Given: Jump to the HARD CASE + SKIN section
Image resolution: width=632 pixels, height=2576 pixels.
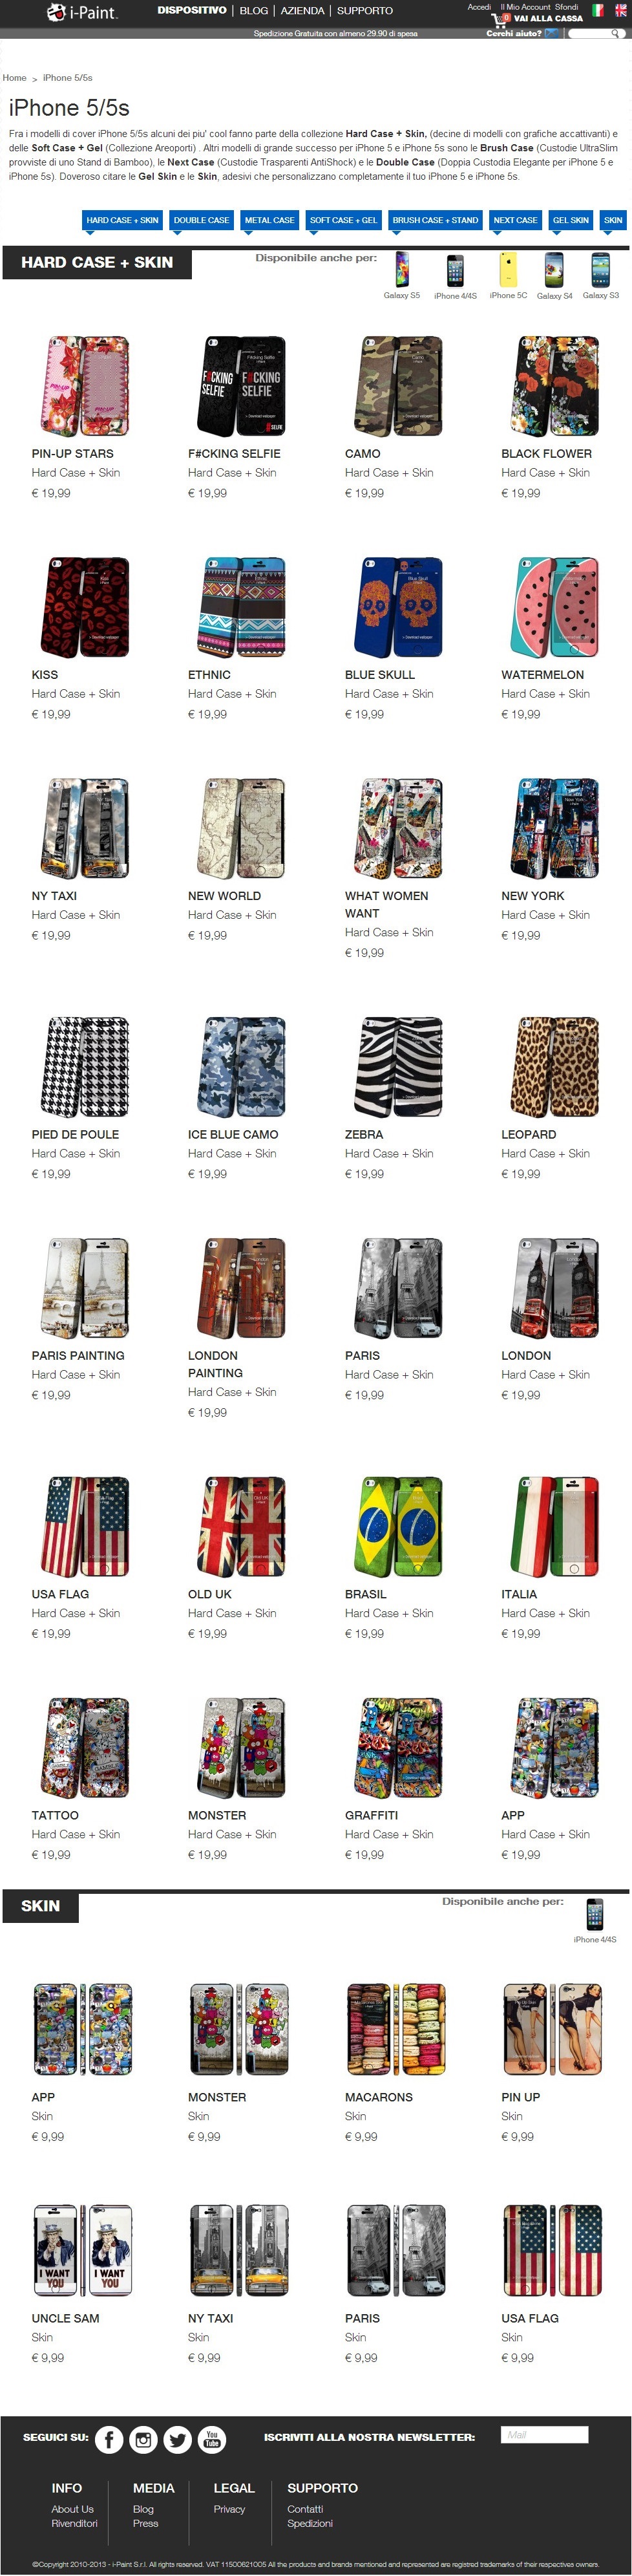Looking at the screenshot, I should pos(122,220).
